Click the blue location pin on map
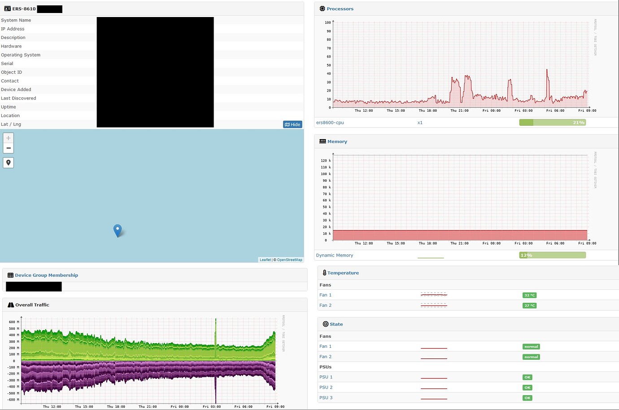The width and height of the screenshot is (619, 410). (118, 231)
